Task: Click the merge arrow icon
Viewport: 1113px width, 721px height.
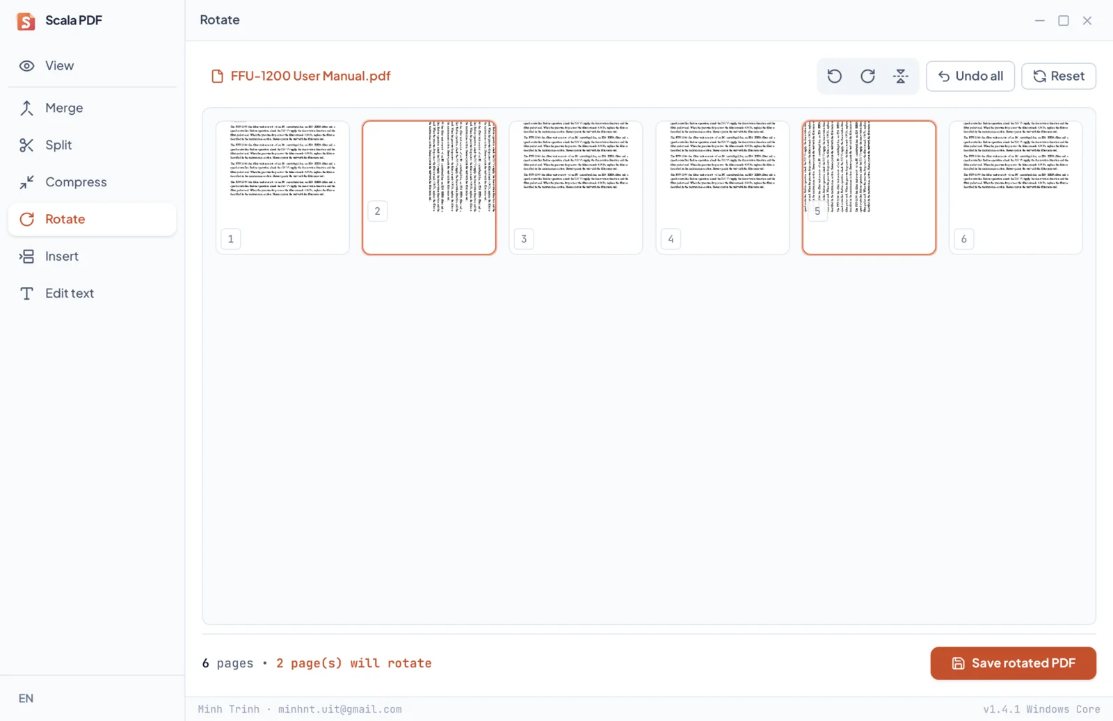Action: (26, 108)
